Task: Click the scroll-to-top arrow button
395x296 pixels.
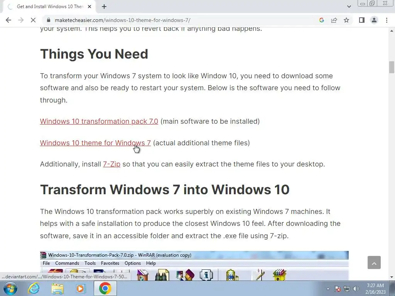Action: (374, 262)
